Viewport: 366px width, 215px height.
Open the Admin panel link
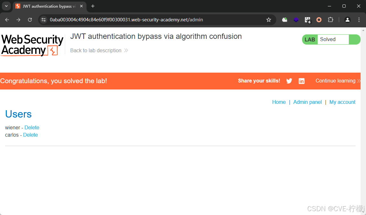(307, 102)
